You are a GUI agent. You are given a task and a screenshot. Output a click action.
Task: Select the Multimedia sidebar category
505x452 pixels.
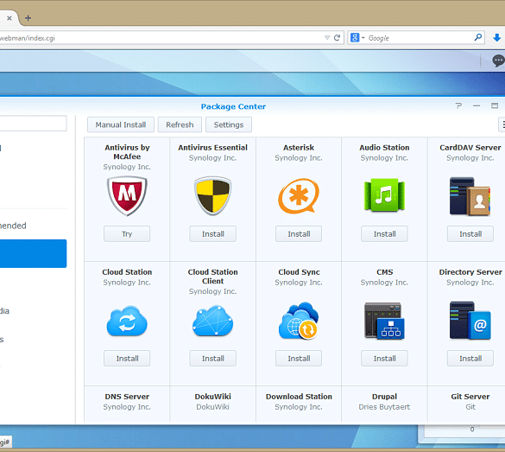pos(4,311)
